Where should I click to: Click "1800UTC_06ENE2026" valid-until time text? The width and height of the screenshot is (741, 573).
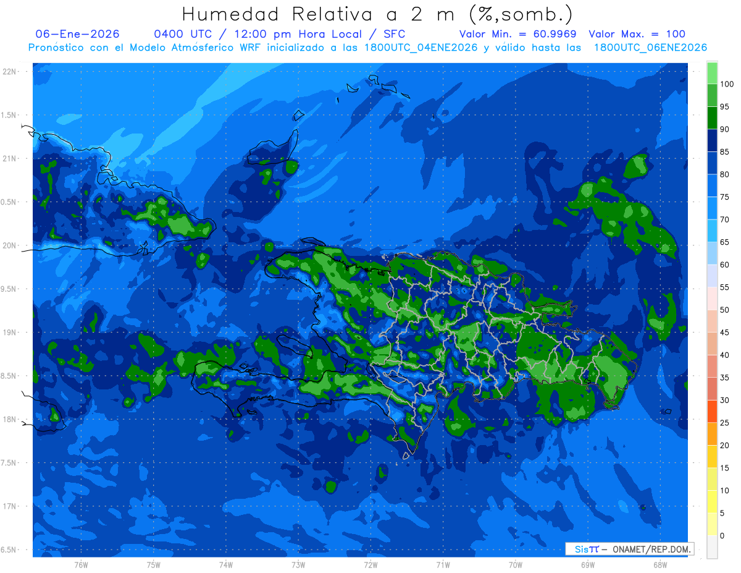650,48
